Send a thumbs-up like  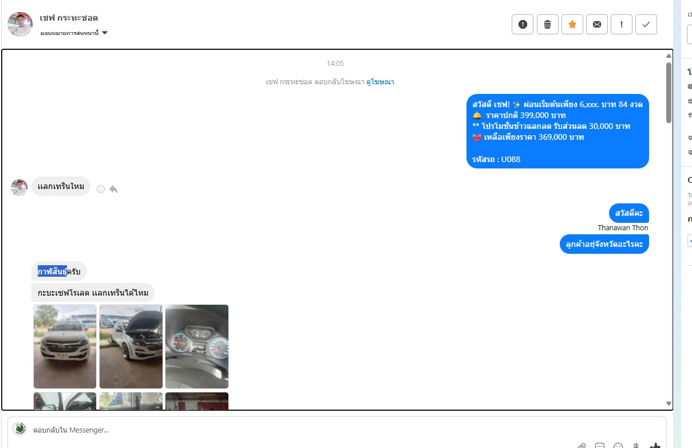click(655, 446)
